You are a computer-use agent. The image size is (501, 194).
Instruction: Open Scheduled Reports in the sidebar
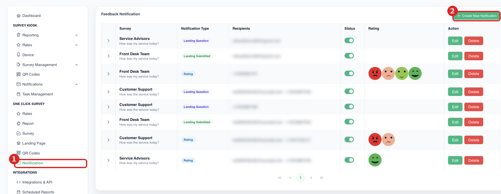(38, 192)
